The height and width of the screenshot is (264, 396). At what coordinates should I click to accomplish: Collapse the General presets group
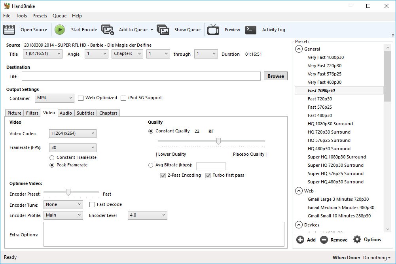tap(298, 49)
